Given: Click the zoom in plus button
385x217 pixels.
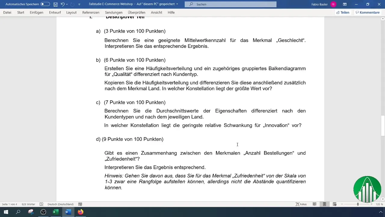Looking at the screenshot, I should [372, 204].
